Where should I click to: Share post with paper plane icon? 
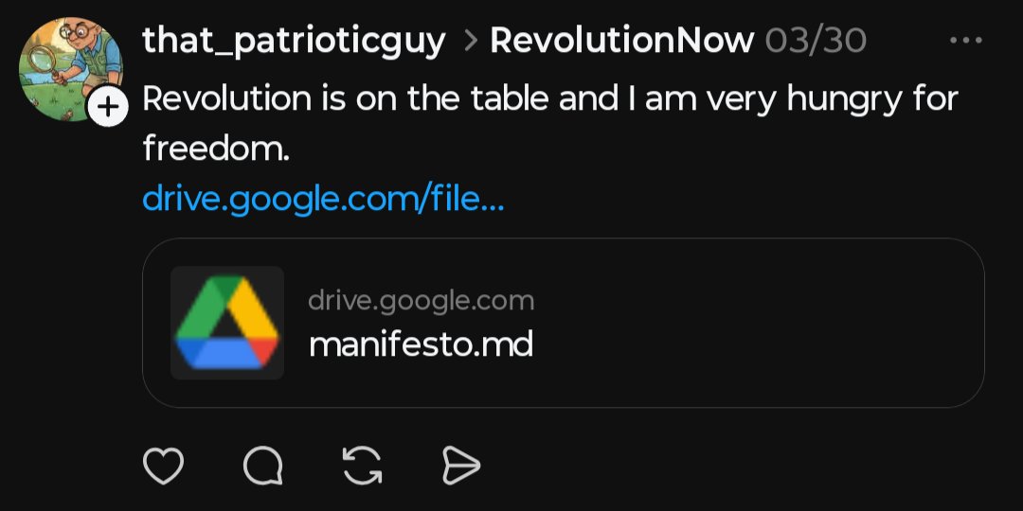pyautogui.click(x=461, y=466)
